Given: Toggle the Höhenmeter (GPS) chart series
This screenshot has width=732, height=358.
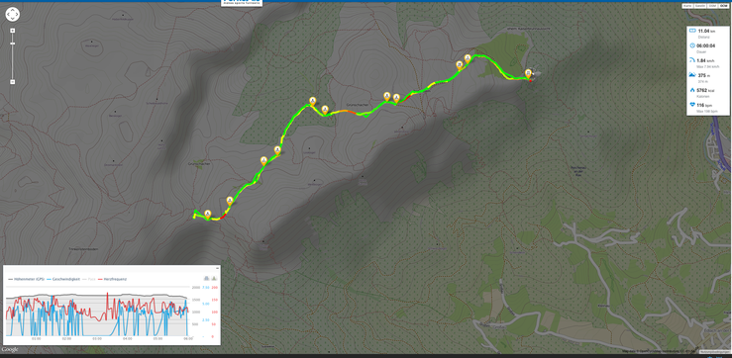Looking at the screenshot, I should pyautogui.click(x=26, y=279).
